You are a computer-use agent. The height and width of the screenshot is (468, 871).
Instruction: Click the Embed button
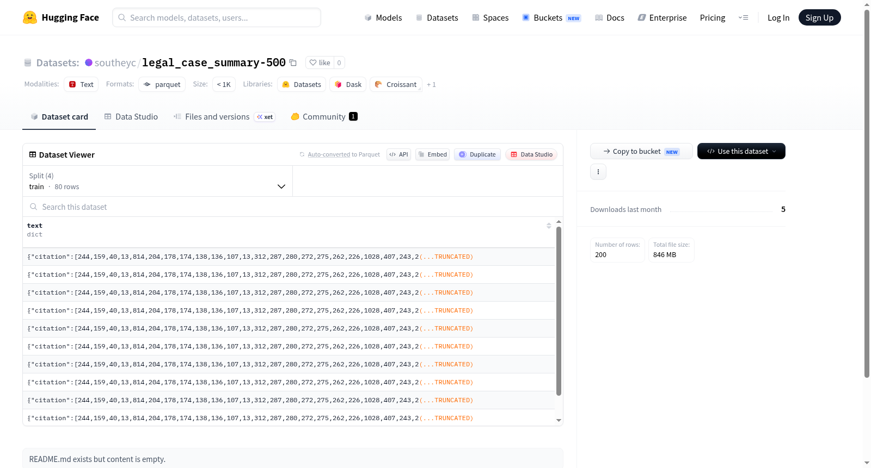pos(432,154)
